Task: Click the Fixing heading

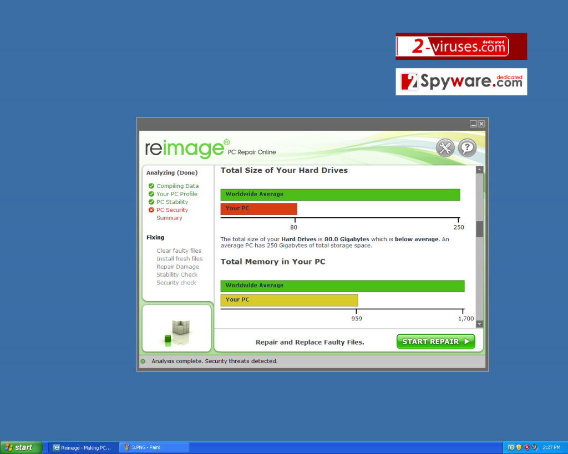Action: coord(155,237)
